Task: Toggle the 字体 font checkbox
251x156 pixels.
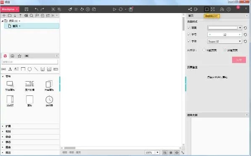Action: click(x=189, y=41)
